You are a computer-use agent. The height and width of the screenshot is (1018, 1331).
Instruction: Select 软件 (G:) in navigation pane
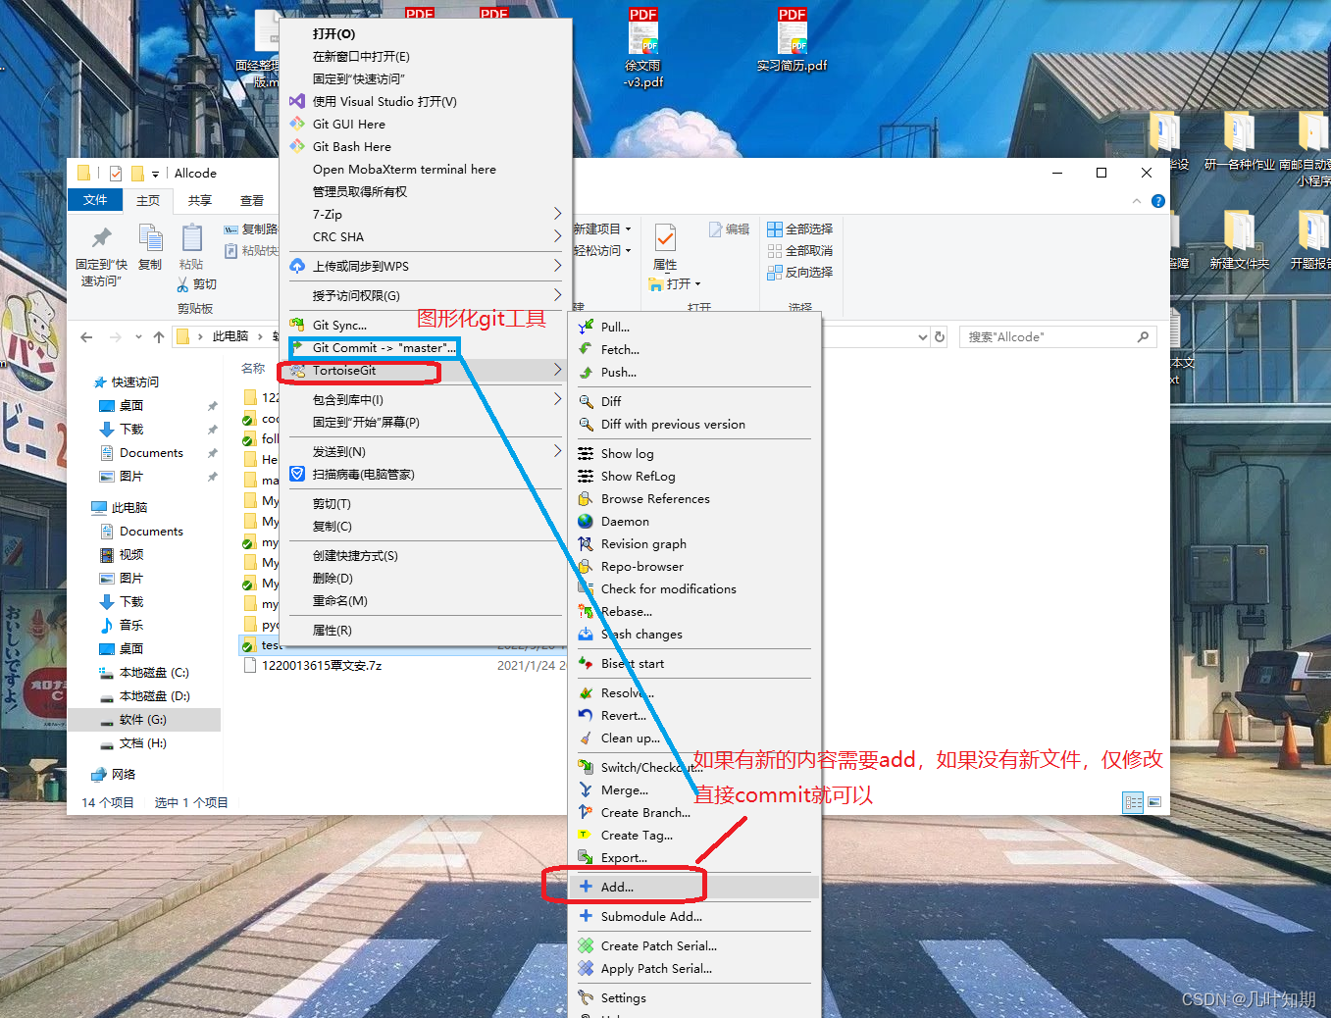[144, 719]
